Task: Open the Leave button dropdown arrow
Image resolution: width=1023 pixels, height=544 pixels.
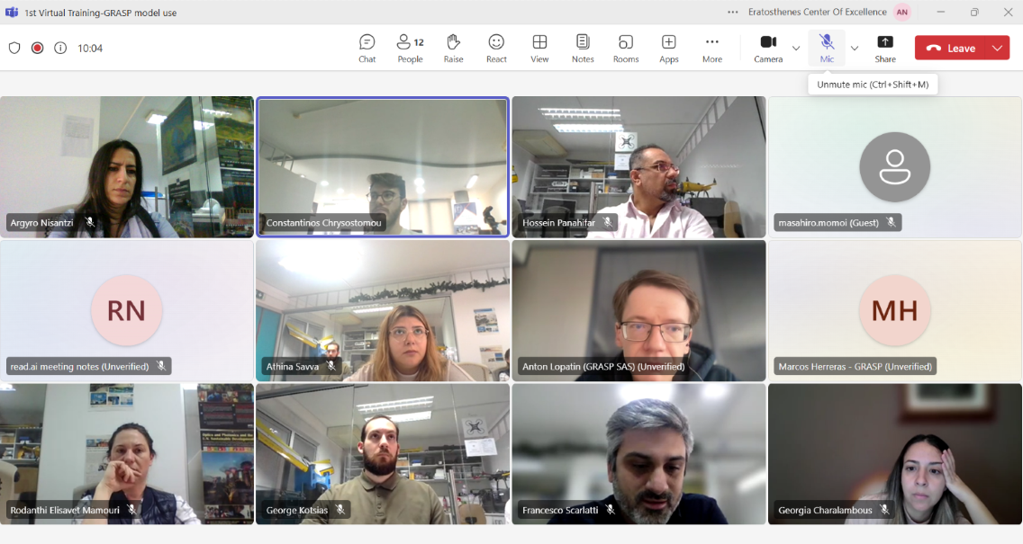Action: 997,48
